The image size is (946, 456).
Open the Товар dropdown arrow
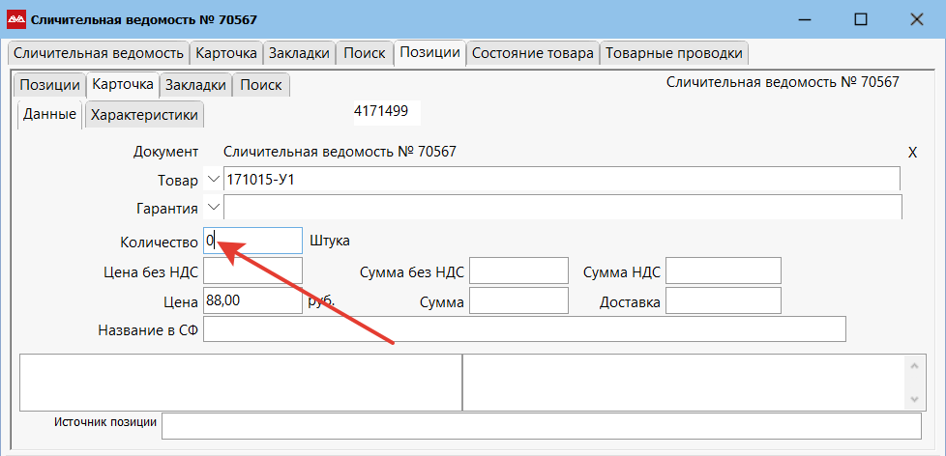pyautogui.click(x=214, y=180)
